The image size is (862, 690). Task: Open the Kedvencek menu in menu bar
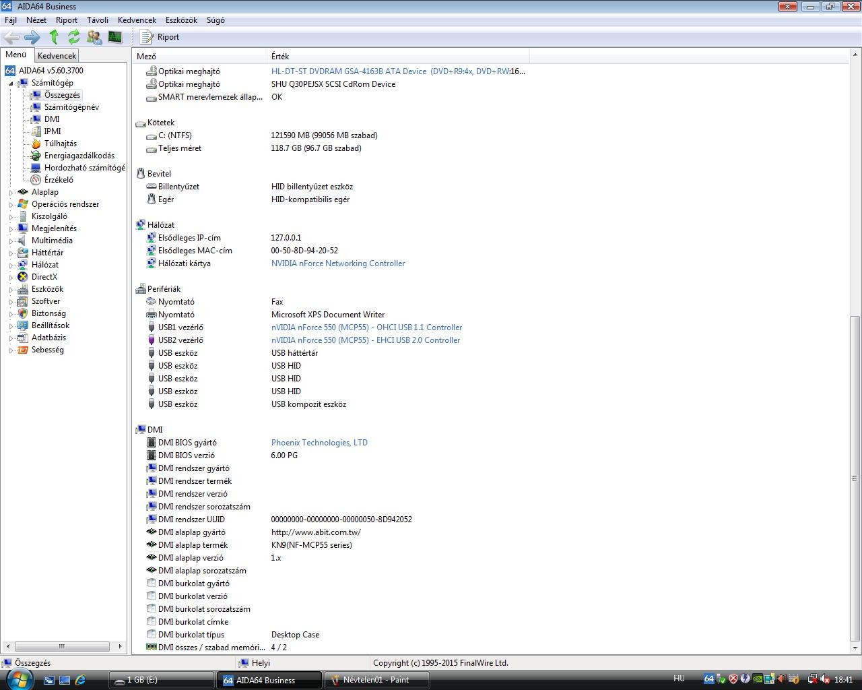coord(137,20)
